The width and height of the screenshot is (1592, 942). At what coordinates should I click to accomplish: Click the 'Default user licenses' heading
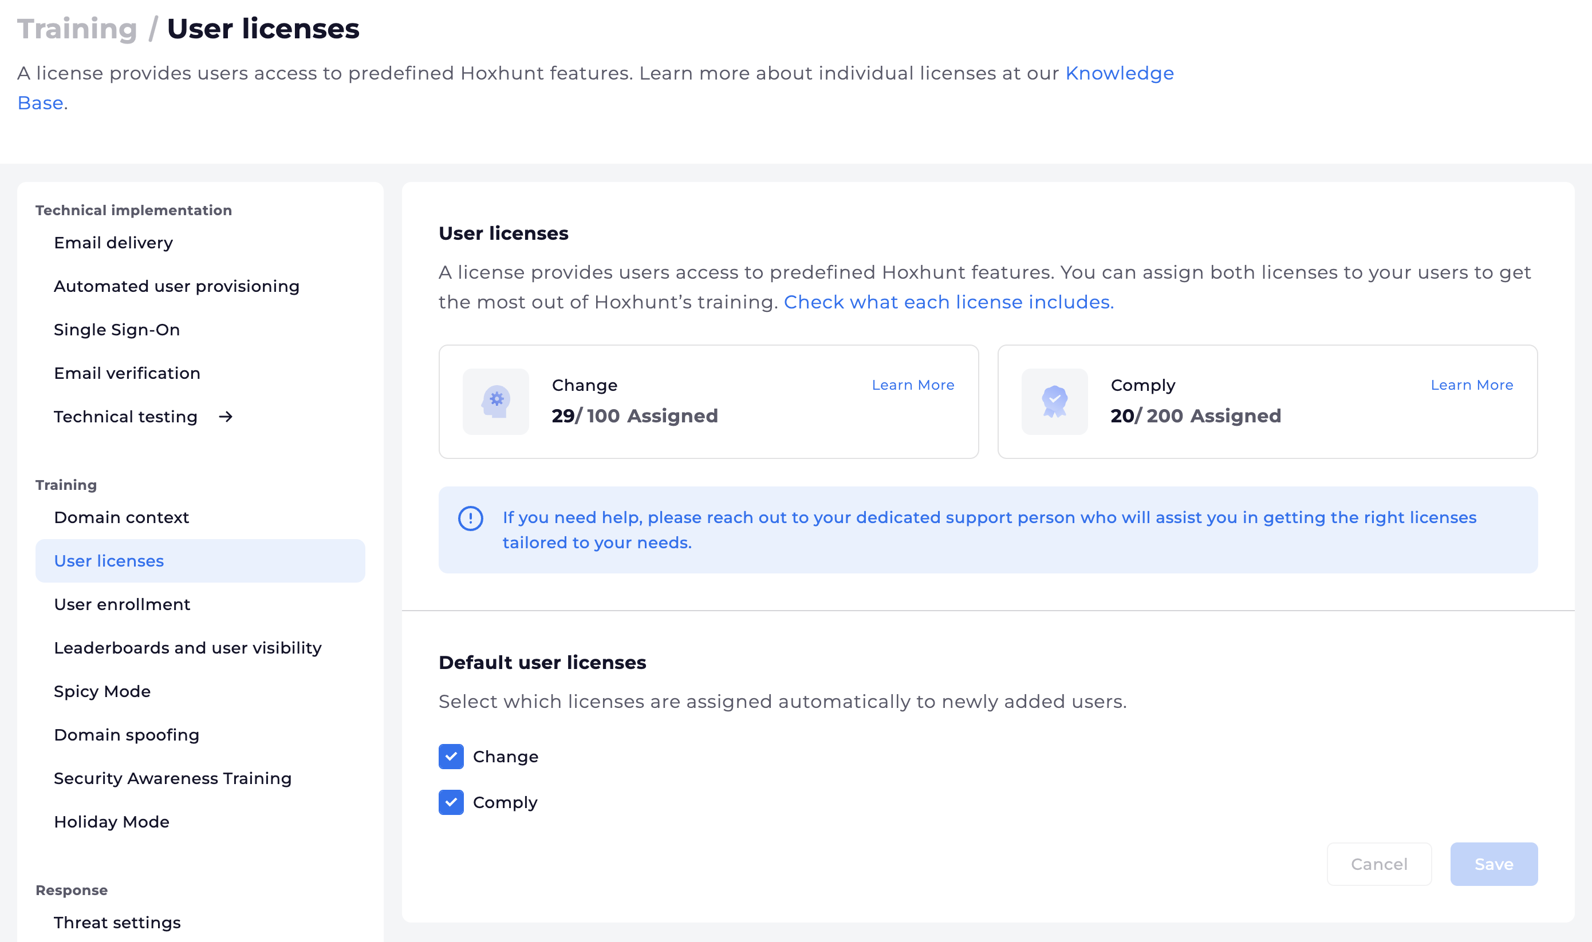click(542, 663)
